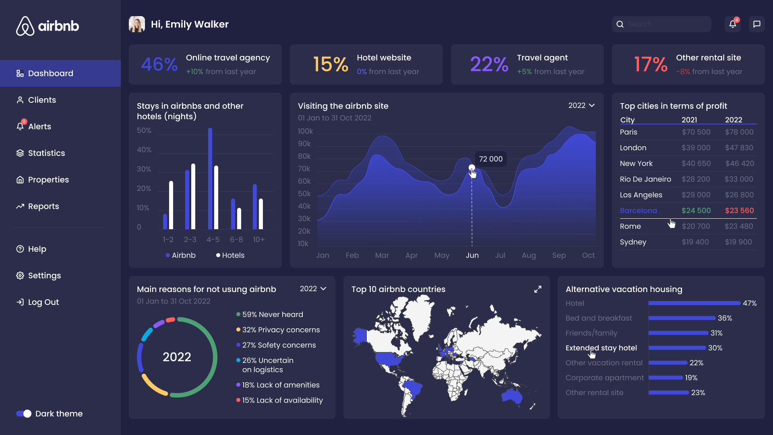Screen dimensions: 773x435
Task: Select the Paris row in cities table
Action: 688,132
